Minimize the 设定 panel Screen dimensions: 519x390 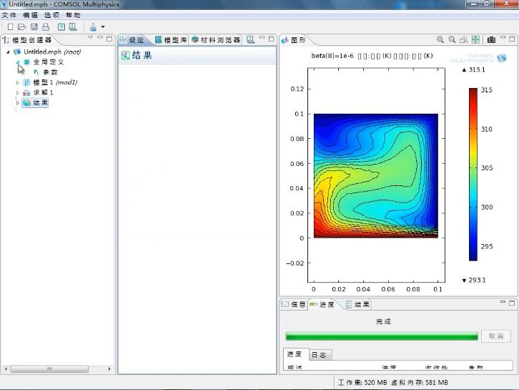click(262, 38)
